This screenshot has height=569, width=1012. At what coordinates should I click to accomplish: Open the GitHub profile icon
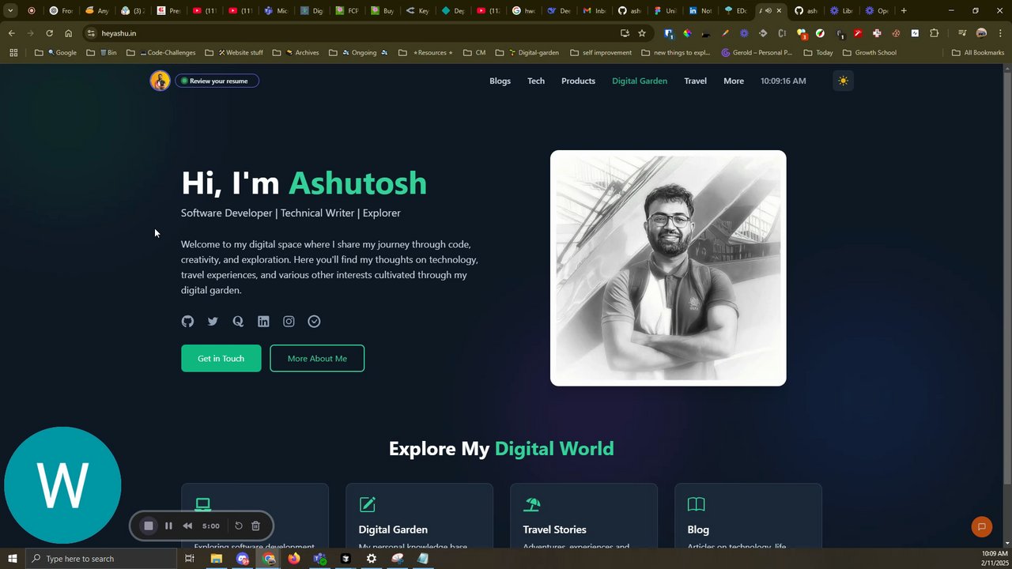187,321
